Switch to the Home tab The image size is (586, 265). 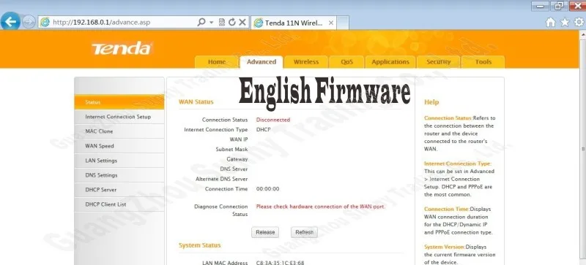[217, 62]
